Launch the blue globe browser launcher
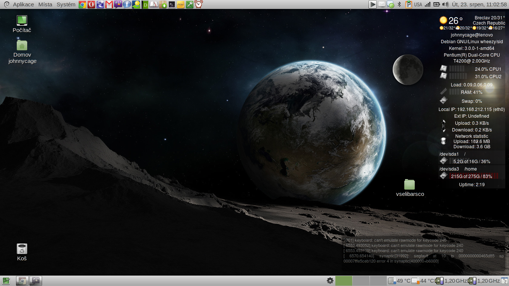This screenshot has width=509, height=286. pos(100,4)
